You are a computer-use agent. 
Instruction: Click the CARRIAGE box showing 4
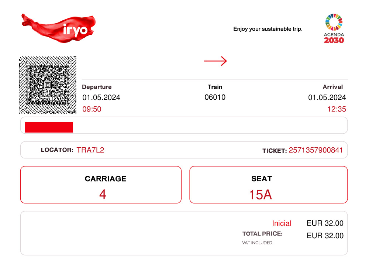(101, 185)
